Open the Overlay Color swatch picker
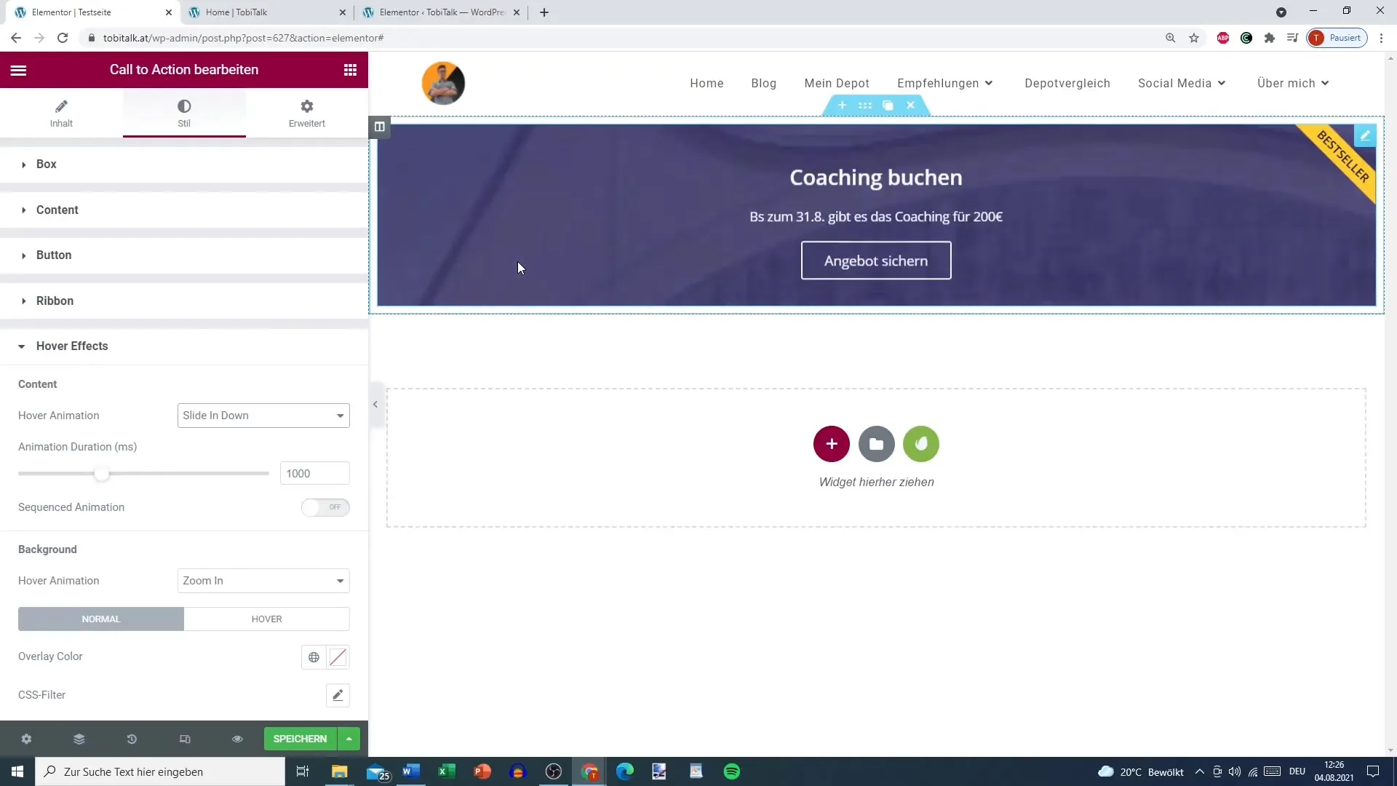The image size is (1397, 786). click(x=338, y=657)
